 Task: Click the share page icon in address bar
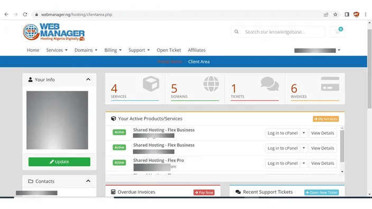tap(326, 14)
